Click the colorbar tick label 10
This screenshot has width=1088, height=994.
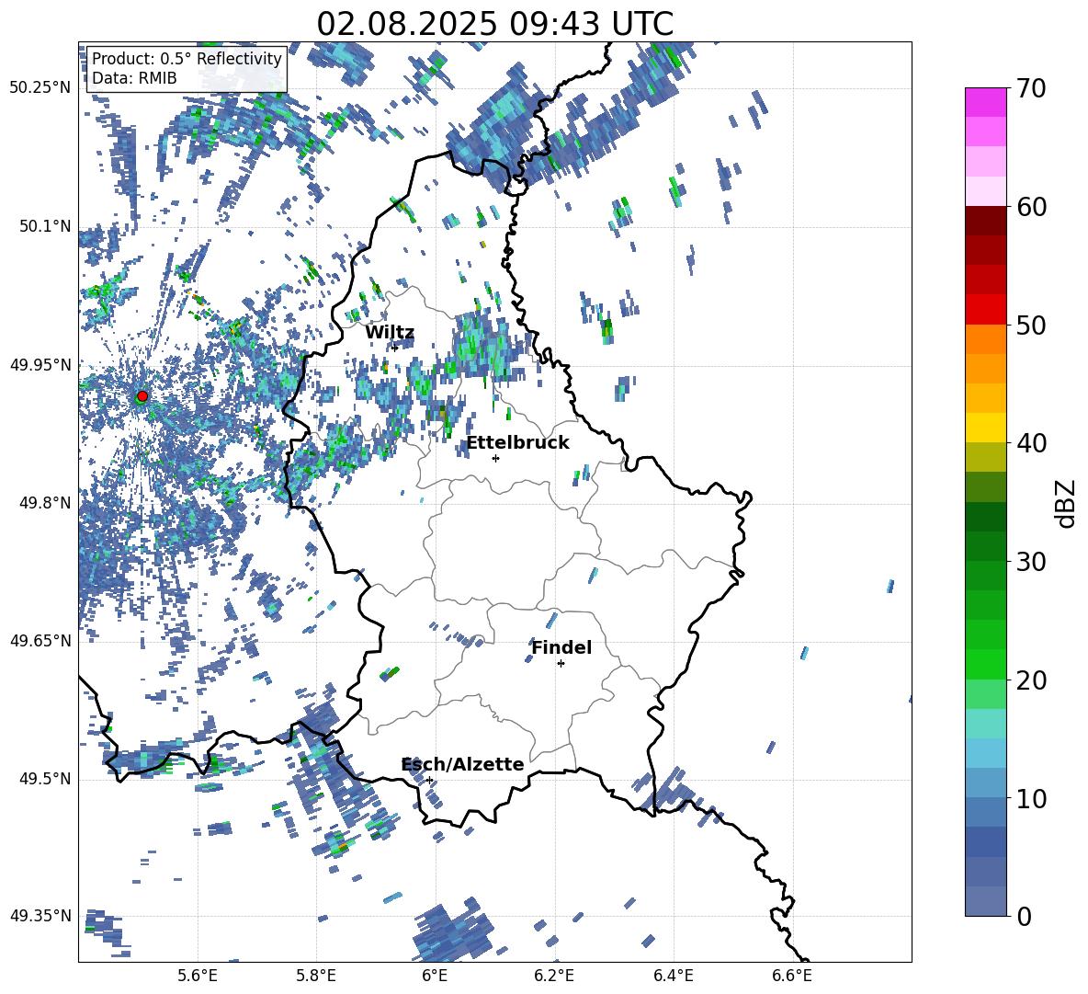coord(1031,798)
